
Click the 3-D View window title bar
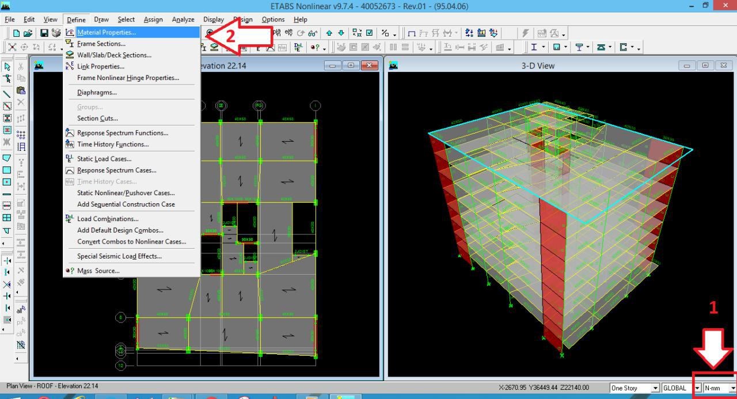tap(538, 66)
